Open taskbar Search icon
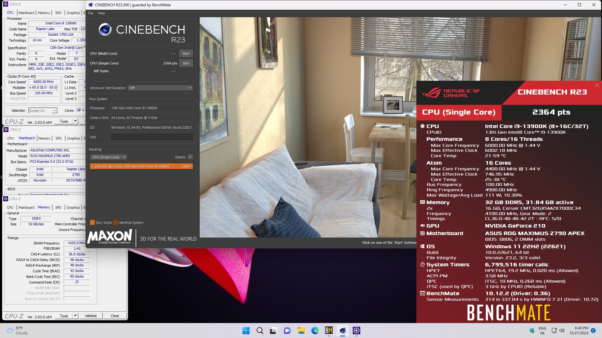The image size is (602, 338). pos(260,330)
